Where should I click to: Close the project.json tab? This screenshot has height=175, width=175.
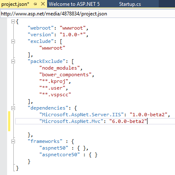(43, 4)
